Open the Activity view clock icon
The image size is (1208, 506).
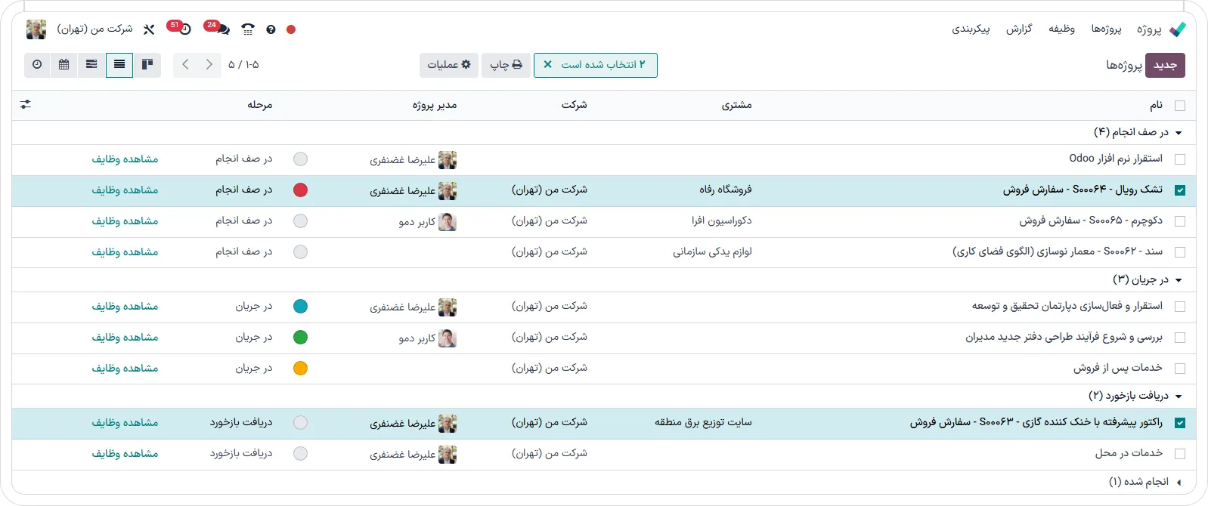pyautogui.click(x=37, y=65)
